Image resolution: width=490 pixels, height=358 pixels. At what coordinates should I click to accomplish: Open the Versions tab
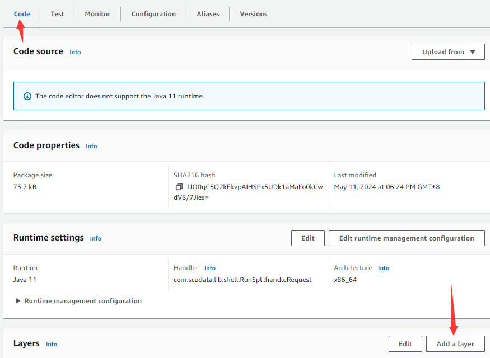point(253,14)
